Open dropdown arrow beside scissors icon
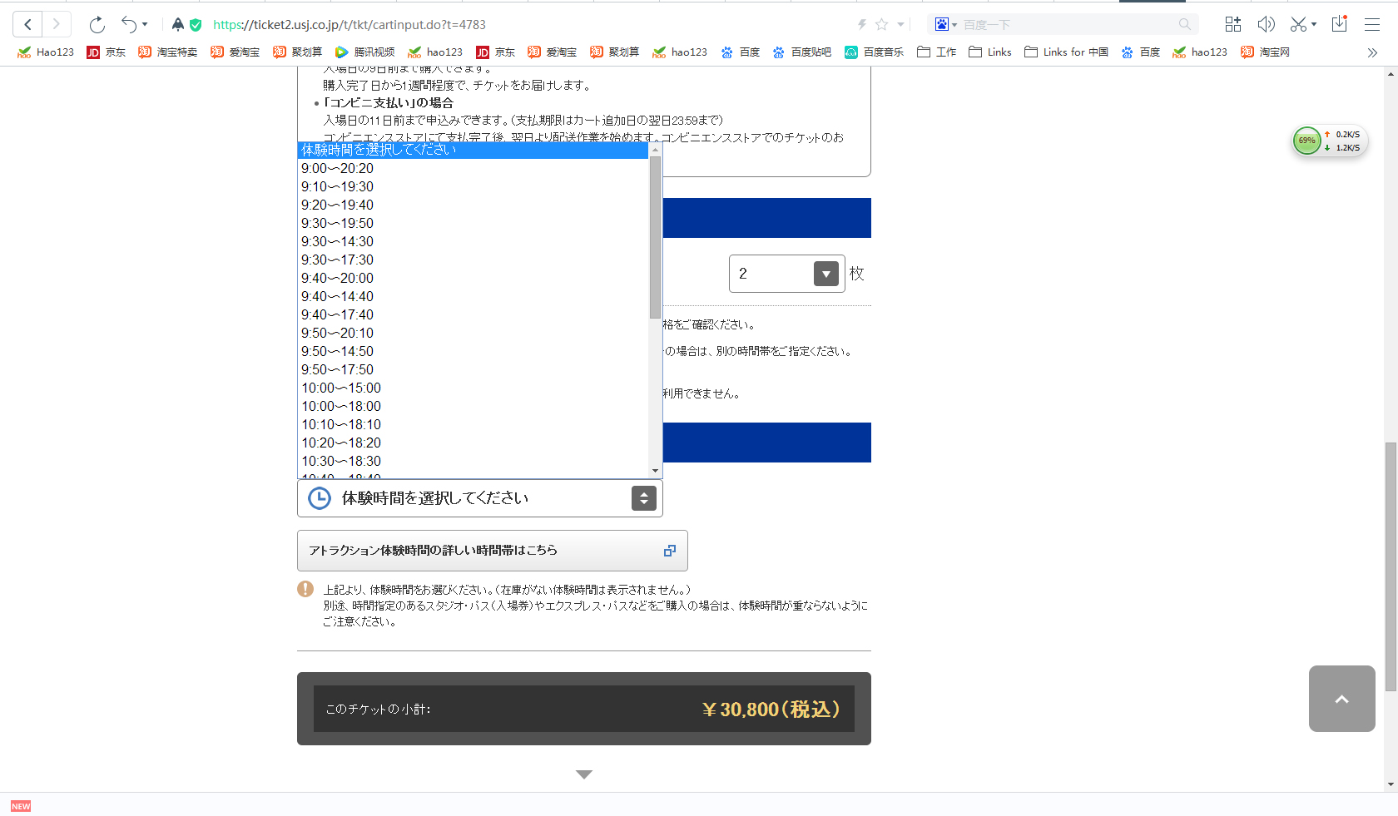This screenshot has width=1398, height=816. click(1314, 24)
